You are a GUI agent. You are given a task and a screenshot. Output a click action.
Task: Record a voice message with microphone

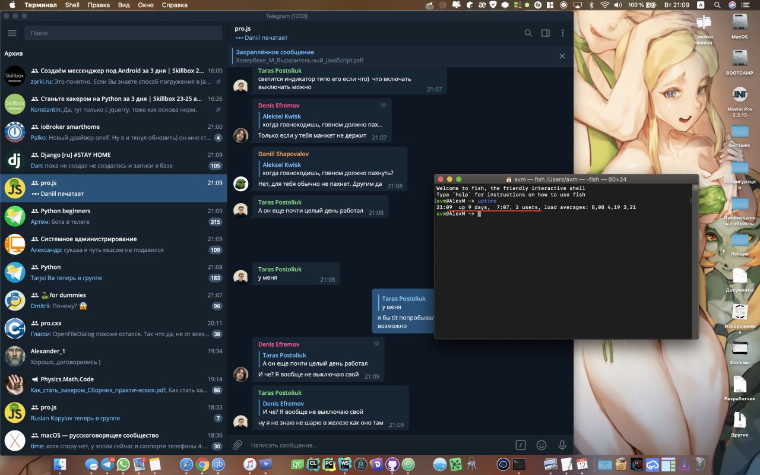(562, 445)
